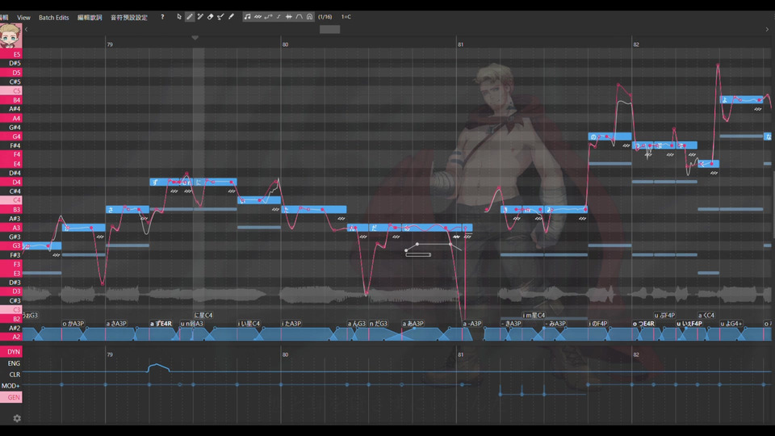
Task: Click the G4 piano key
Action: pos(10,136)
